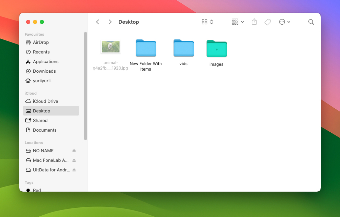Open Documents in the sidebar
The width and height of the screenshot is (340, 217).
click(51, 130)
